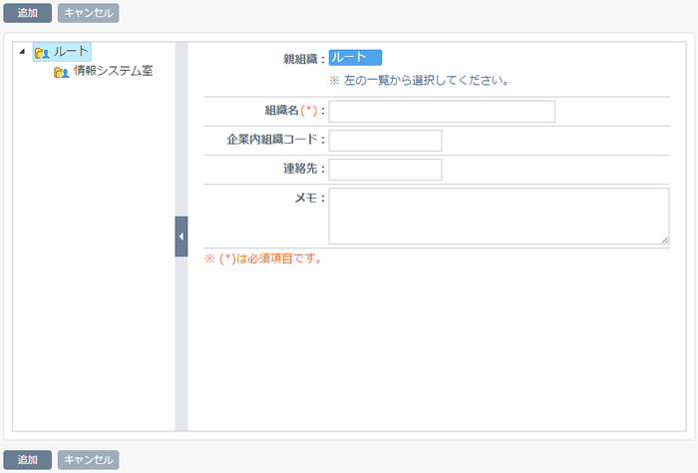Click the 情報システム室 folder icon
The width and height of the screenshot is (698, 473).
coord(62,72)
